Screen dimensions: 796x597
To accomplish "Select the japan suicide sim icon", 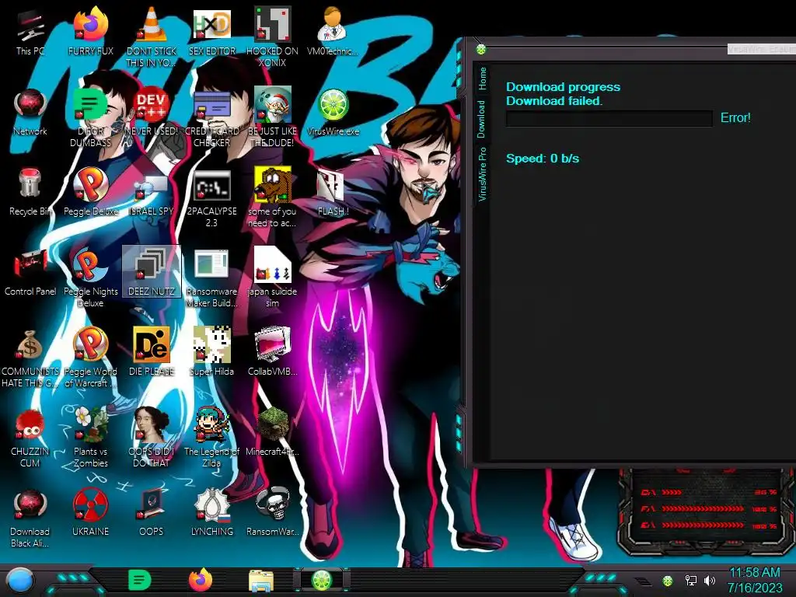I will [272, 278].
